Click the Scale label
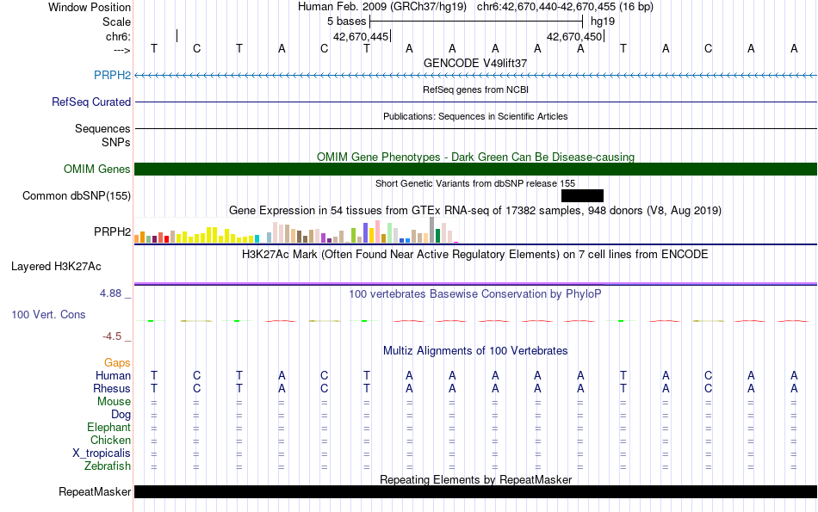 click(116, 22)
